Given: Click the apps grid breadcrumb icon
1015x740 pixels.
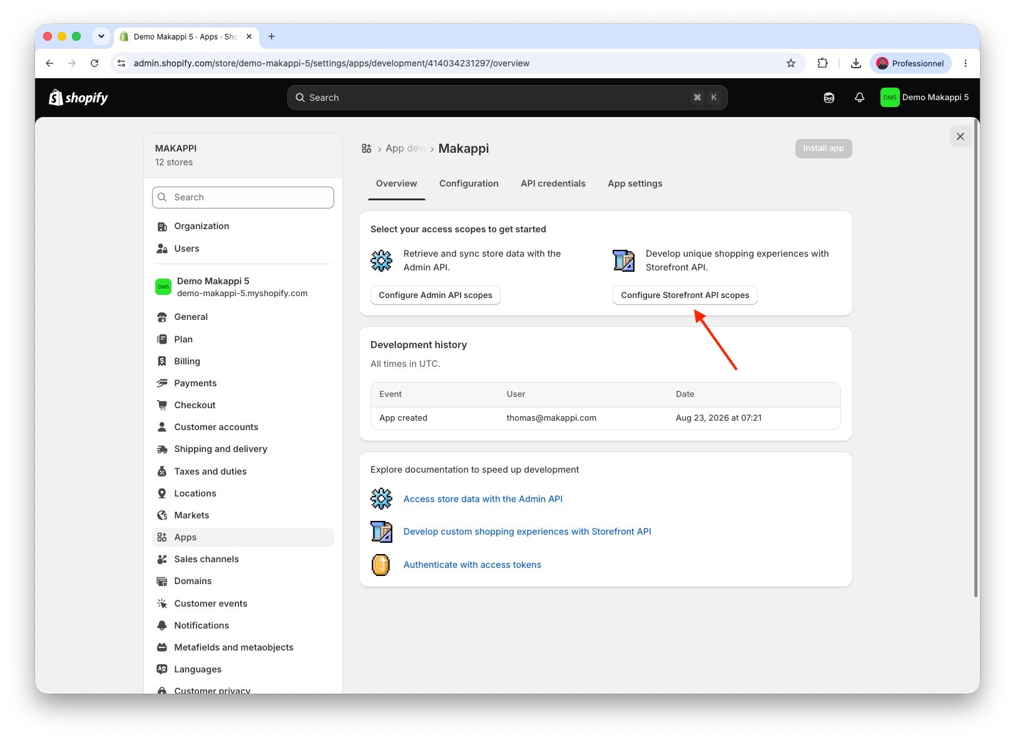Looking at the screenshot, I should 367,148.
